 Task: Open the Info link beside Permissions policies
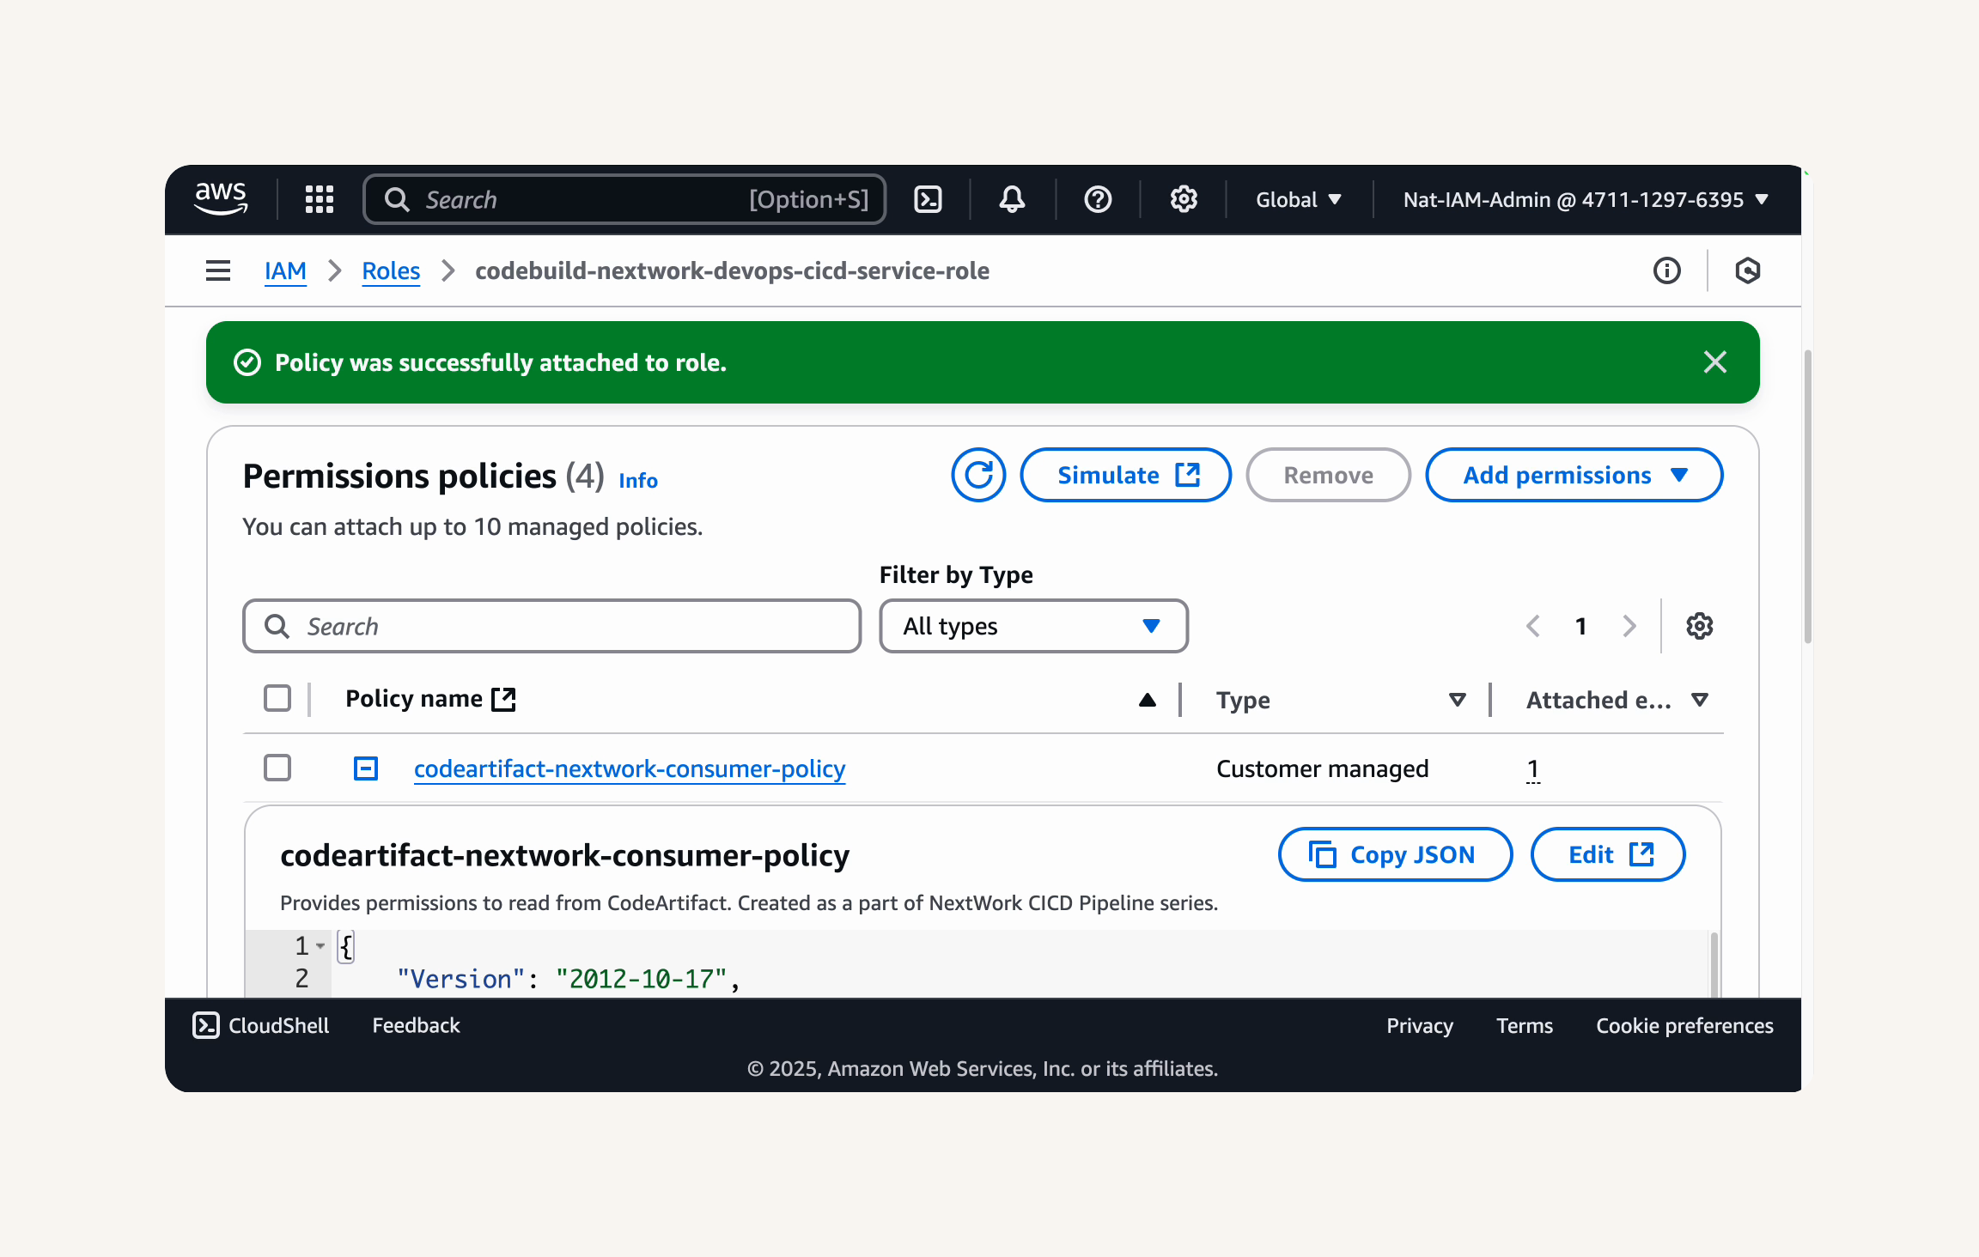(x=638, y=480)
